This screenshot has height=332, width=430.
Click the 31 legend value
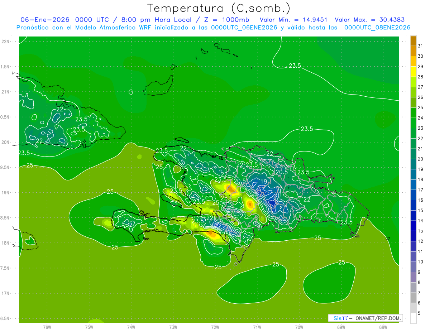pos(420,46)
